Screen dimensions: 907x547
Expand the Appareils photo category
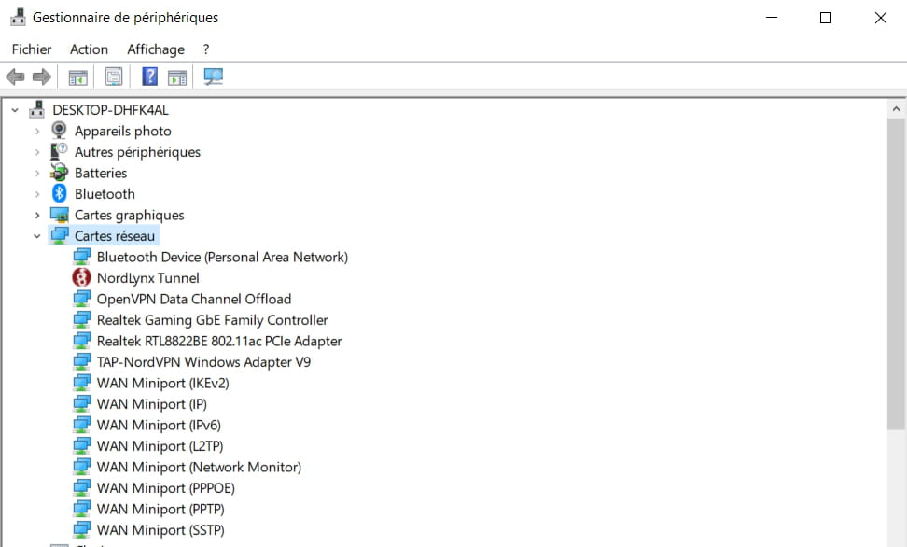(37, 132)
